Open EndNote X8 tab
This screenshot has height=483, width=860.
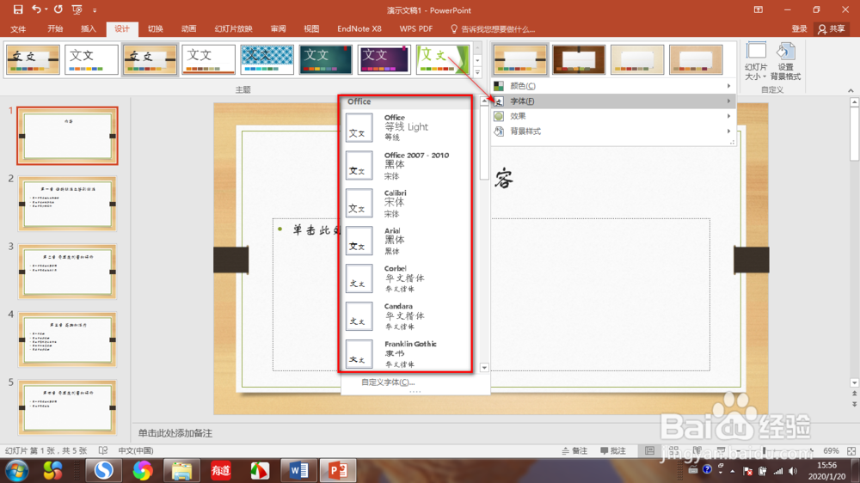click(359, 29)
